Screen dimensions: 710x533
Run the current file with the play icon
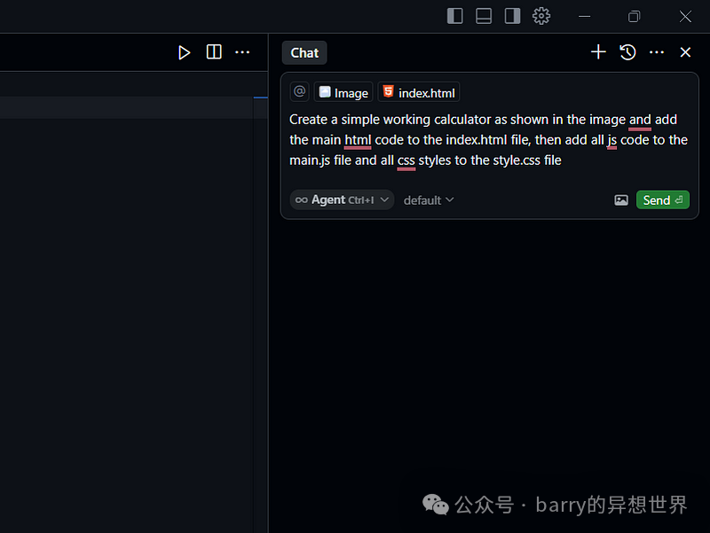click(x=184, y=52)
